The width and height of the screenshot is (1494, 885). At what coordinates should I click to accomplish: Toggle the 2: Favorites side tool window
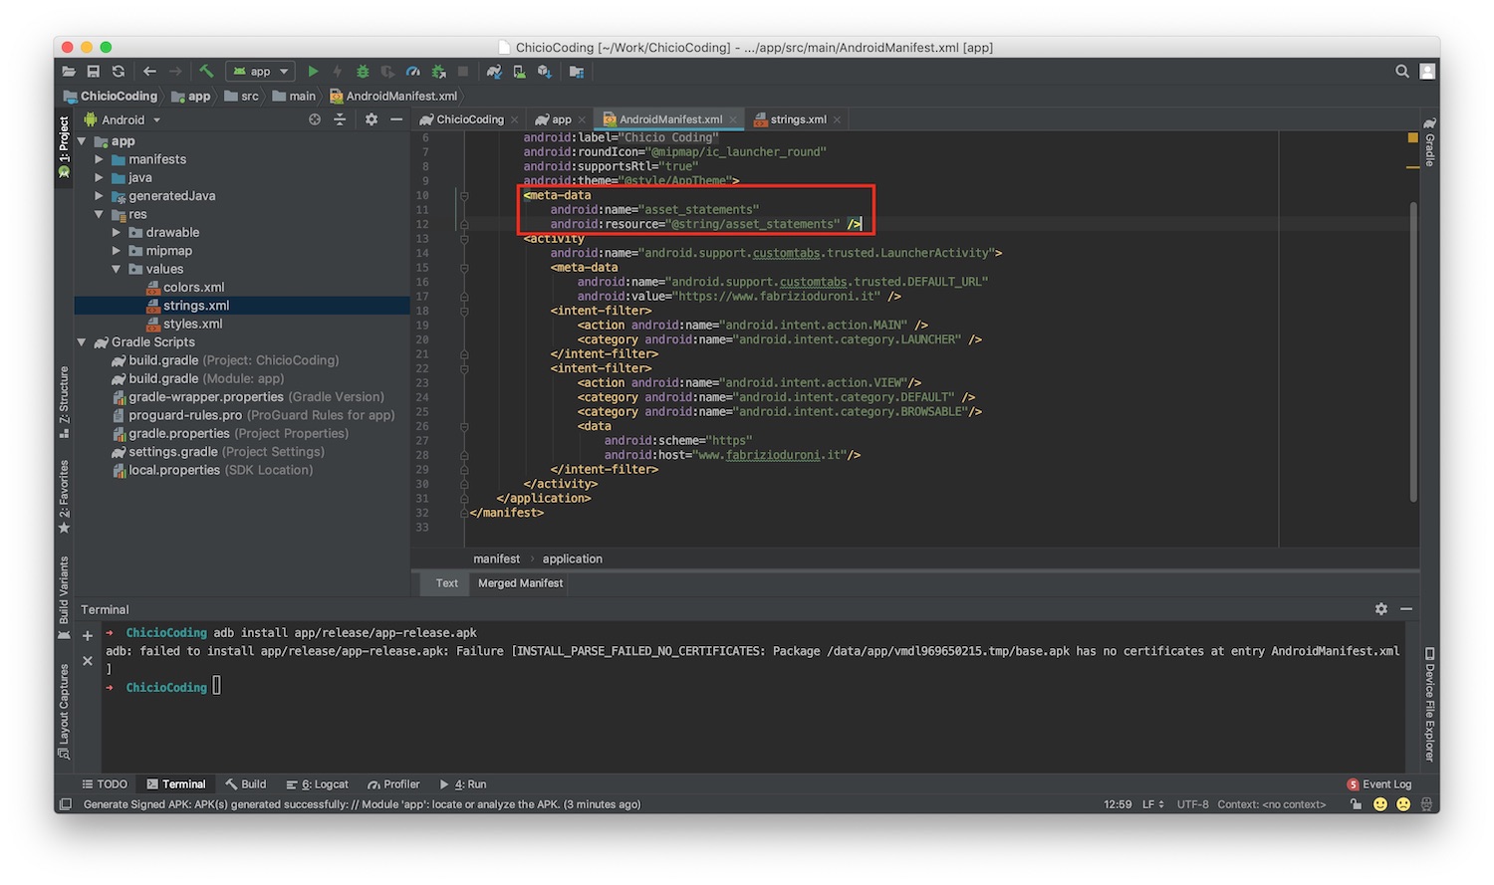point(64,497)
